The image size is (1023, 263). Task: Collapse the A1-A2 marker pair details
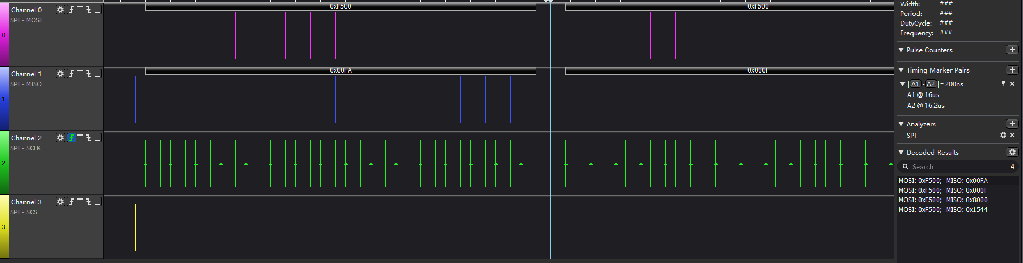pos(903,84)
